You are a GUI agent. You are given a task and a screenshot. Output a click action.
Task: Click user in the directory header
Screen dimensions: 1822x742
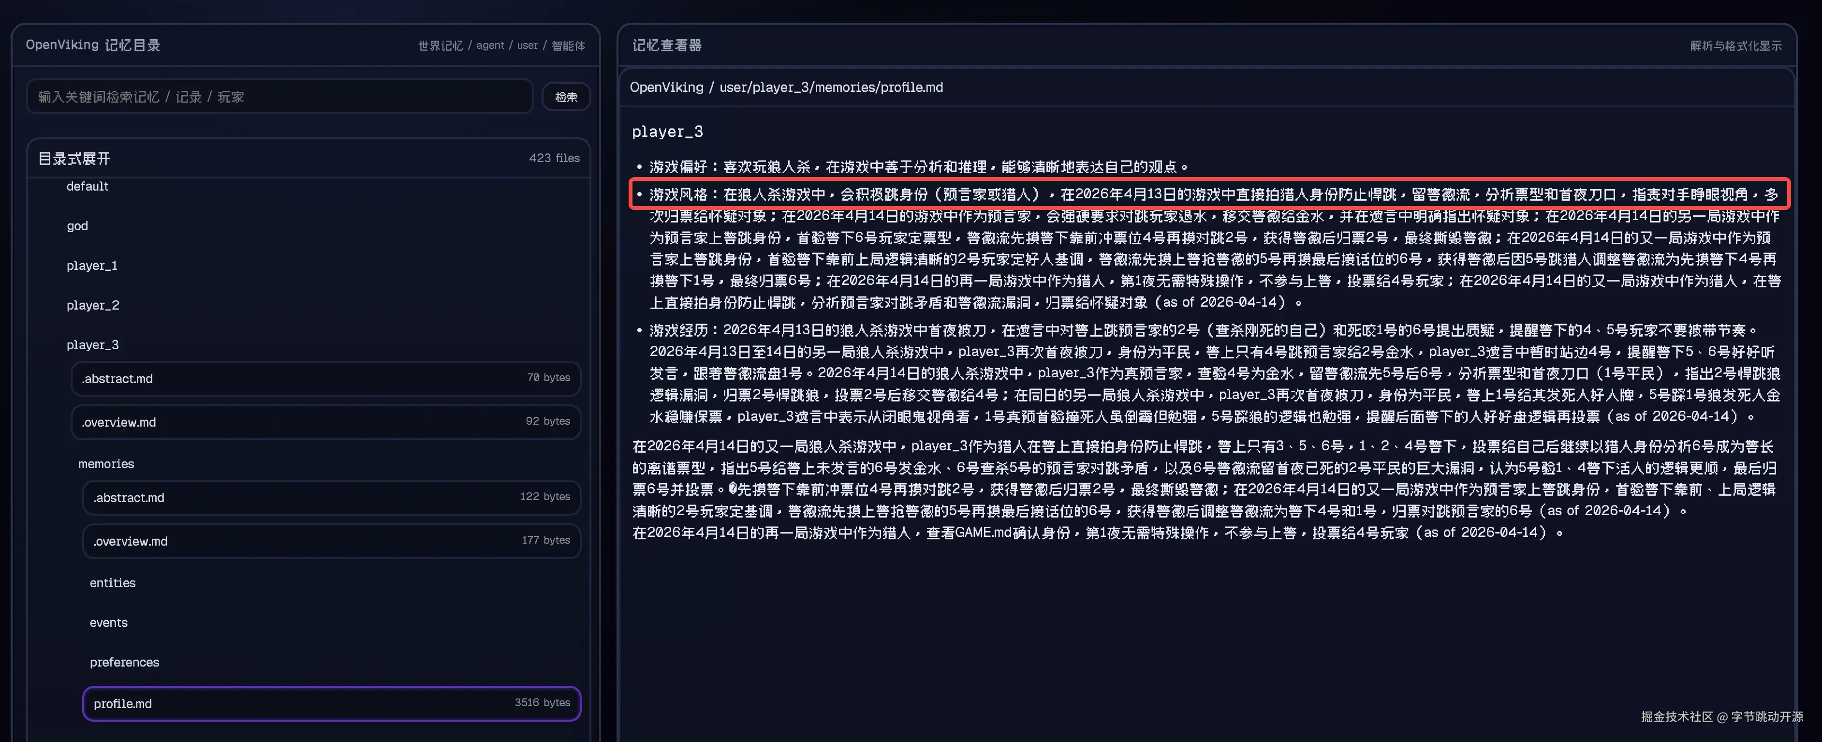click(x=527, y=45)
